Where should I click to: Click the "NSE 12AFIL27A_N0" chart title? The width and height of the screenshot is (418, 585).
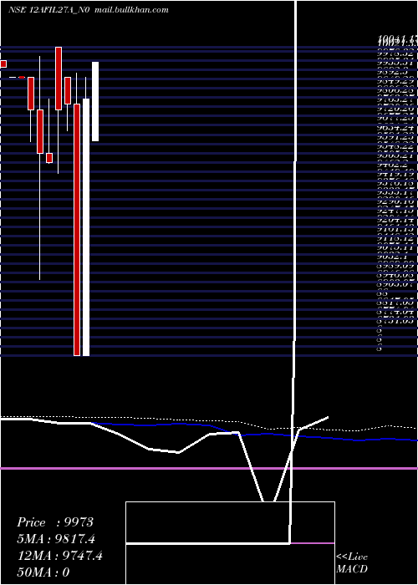(48, 10)
